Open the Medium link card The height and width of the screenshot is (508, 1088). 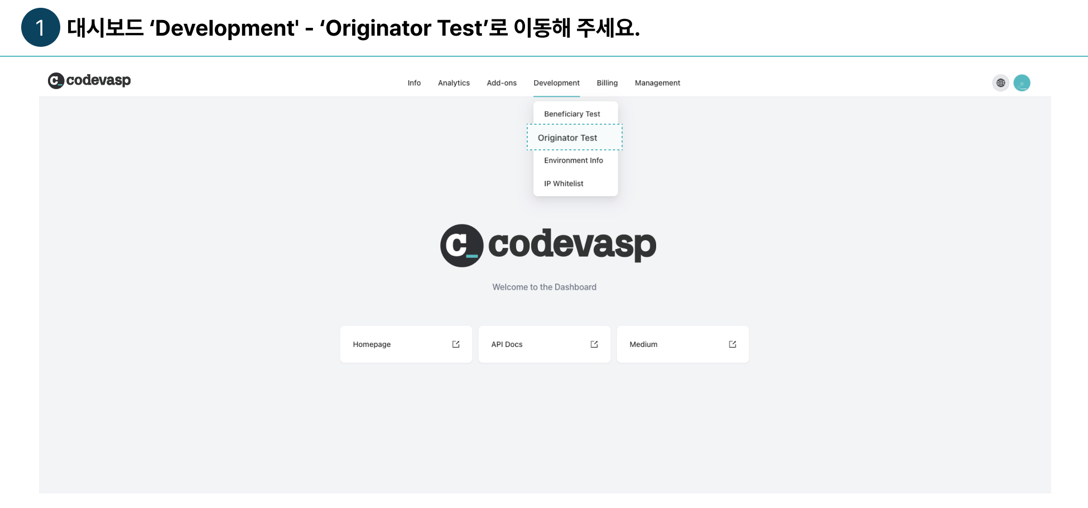(x=683, y=344)
